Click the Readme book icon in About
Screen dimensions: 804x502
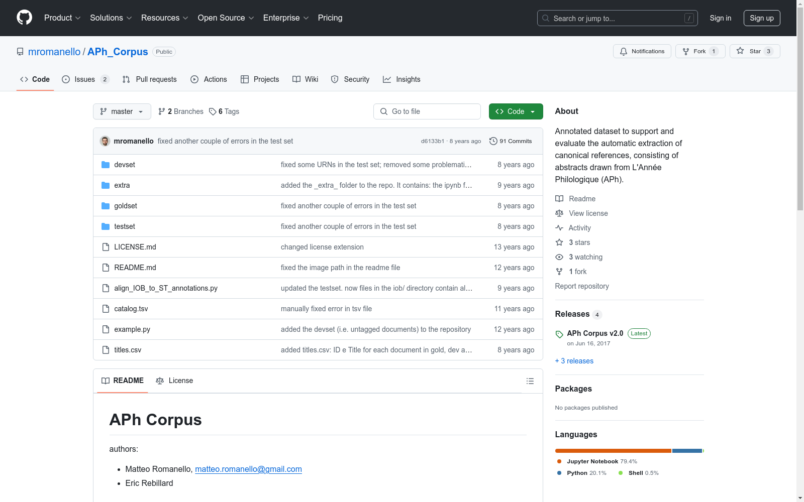tap(559, 199)
